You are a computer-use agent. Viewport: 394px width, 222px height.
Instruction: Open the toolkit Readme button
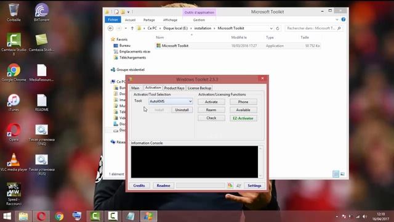pyautogui.click(x=163, y=186)
